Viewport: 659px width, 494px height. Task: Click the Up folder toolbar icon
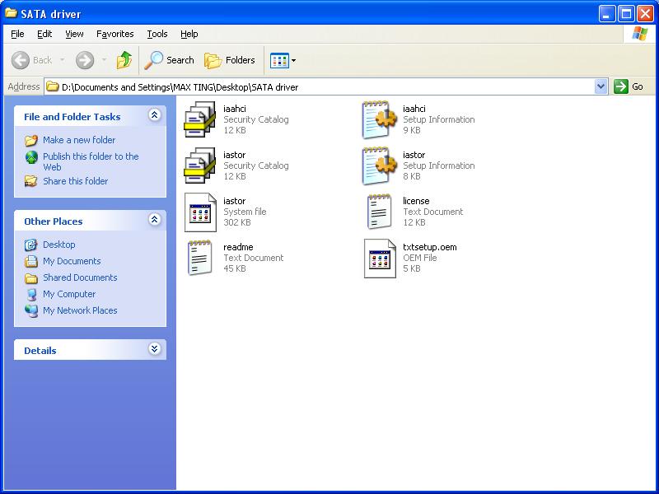(124, 60)
